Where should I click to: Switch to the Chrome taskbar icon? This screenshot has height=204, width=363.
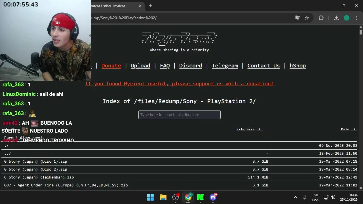tap(188, 197)
